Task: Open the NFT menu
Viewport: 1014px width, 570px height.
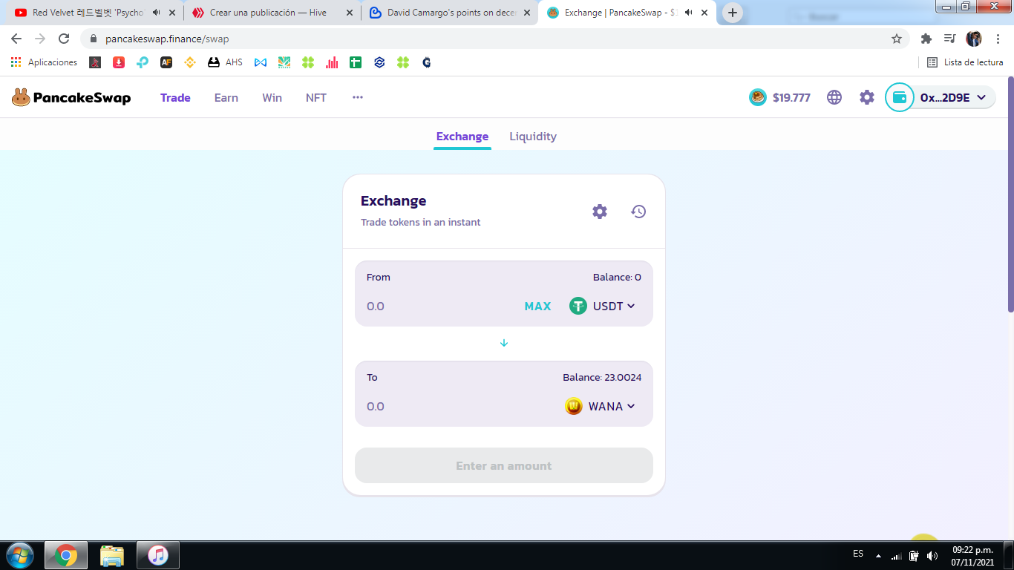Action: click(x=316, y=97)
